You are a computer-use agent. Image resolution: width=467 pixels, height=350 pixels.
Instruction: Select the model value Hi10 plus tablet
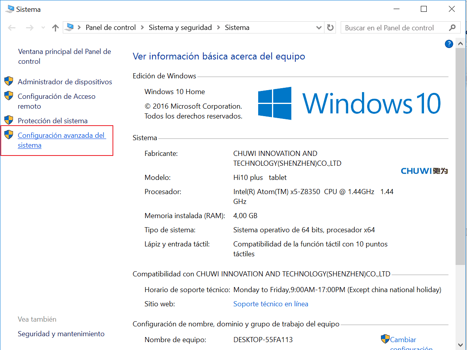click(260, 178)
